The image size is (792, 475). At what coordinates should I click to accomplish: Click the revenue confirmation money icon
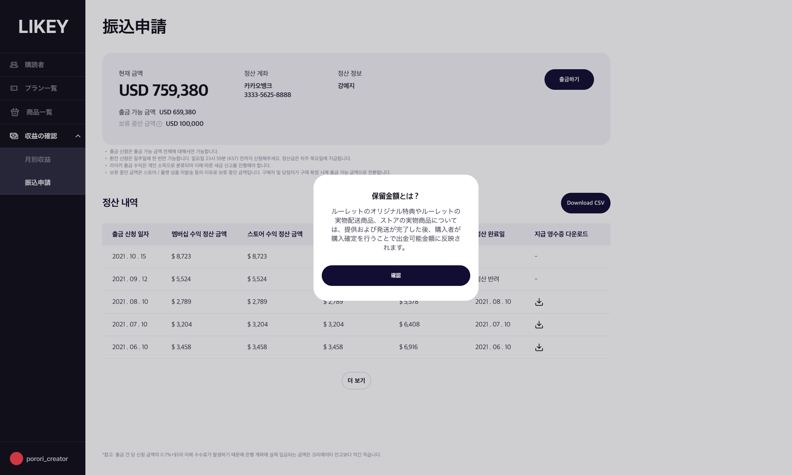pos(14,136)
